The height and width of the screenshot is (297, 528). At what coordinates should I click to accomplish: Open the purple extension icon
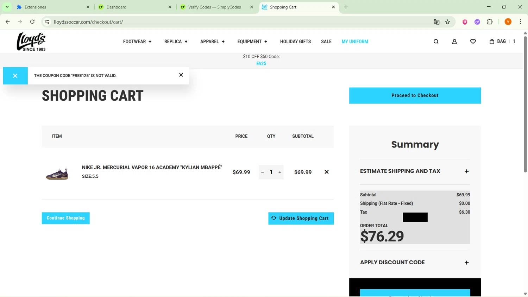point(477,22)
